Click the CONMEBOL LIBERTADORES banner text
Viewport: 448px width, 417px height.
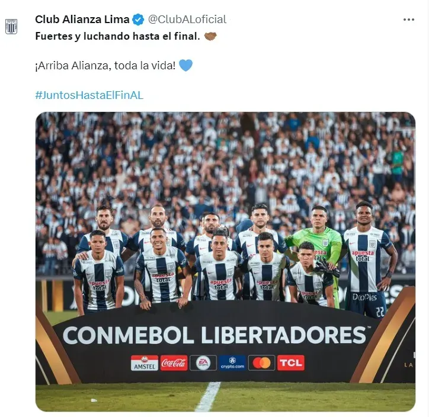[x=215, y=335]
